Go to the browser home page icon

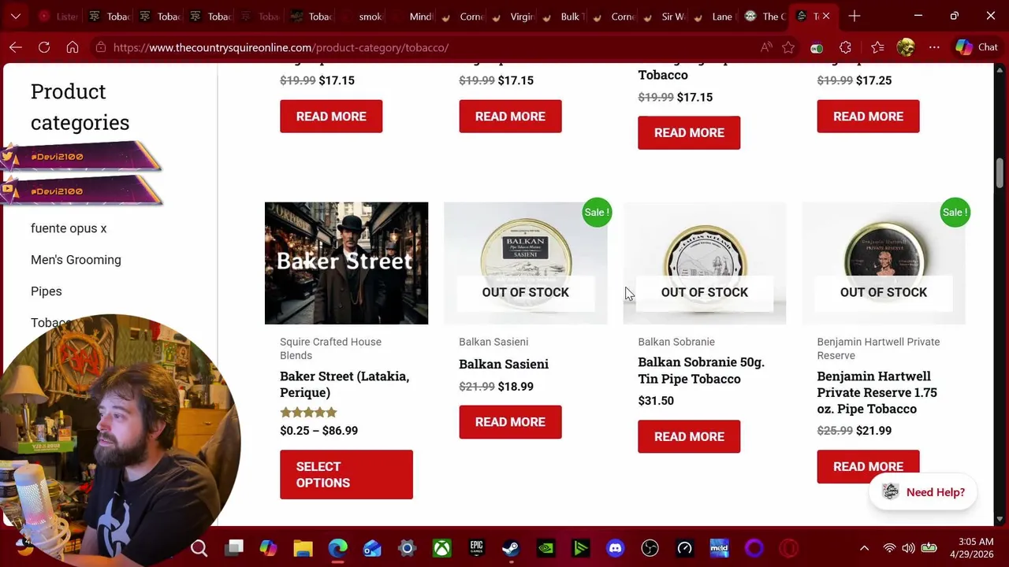(73, 47)
